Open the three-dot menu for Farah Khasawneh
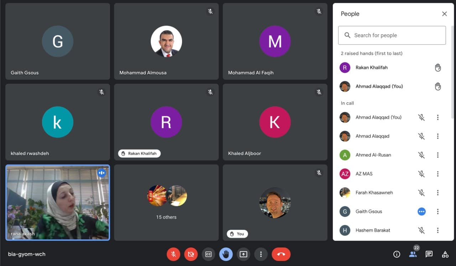 click(x=438, y=193)
